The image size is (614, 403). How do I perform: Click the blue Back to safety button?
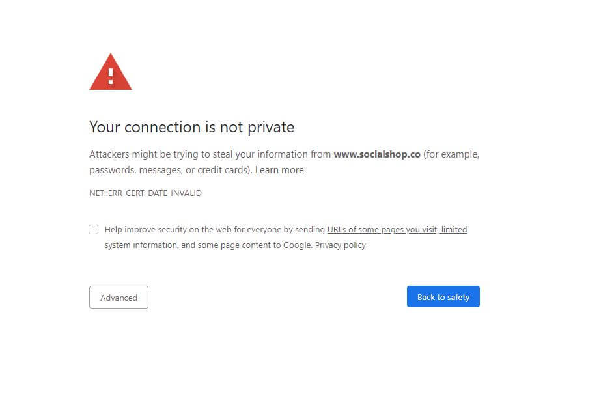coord(443,297)
